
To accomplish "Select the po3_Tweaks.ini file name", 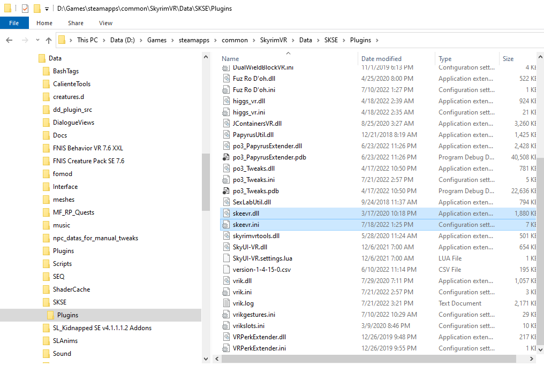I will 254,180.
